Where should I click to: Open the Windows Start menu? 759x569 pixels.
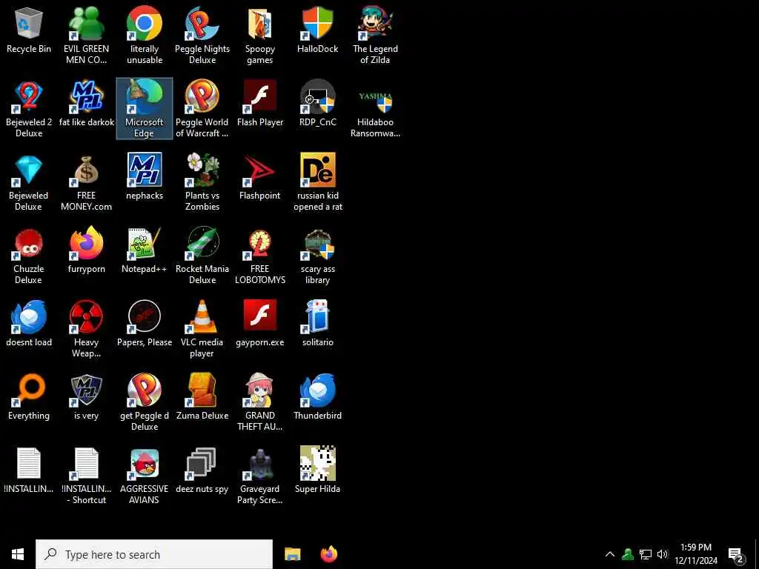pos(18,554)
